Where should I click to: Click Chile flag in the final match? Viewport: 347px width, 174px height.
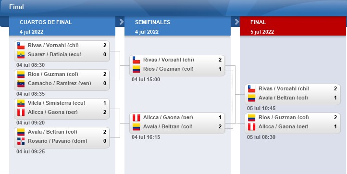pyautogui.click(x=252, y=88)
